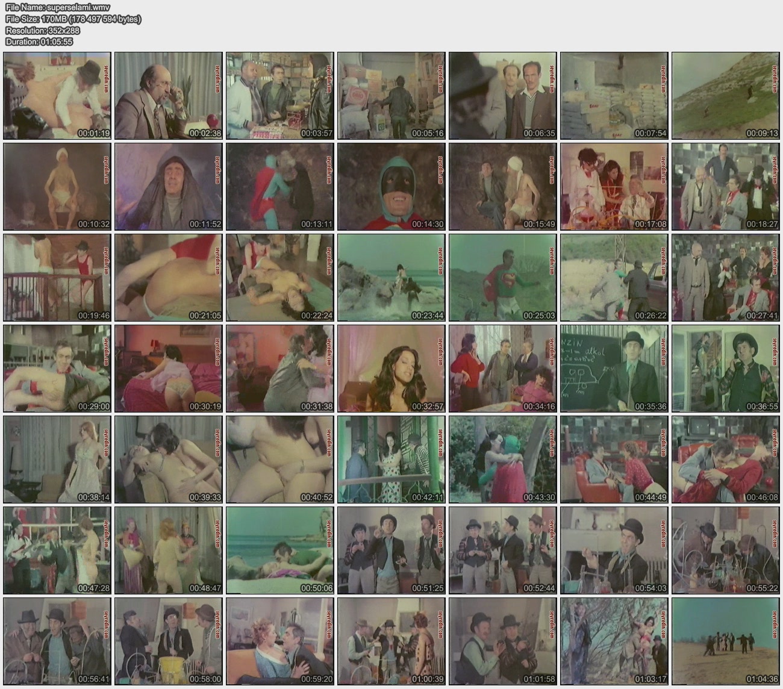Open the warehouse sacks frame at 00:07:54
Viewport: 783px width, 689px height.
click(614, 96)
